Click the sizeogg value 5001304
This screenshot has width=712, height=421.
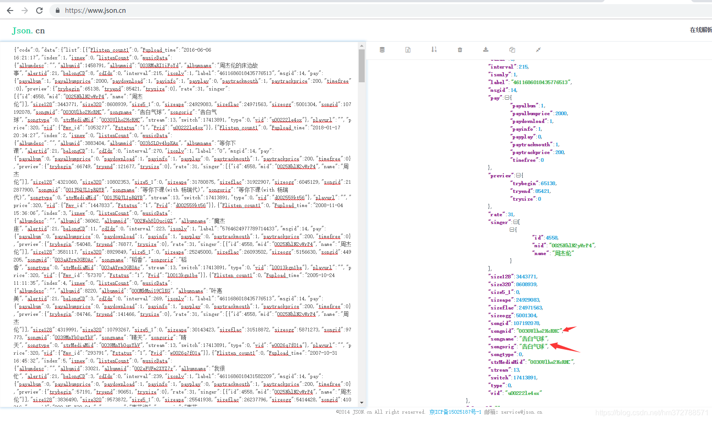(x=526, y=315)
